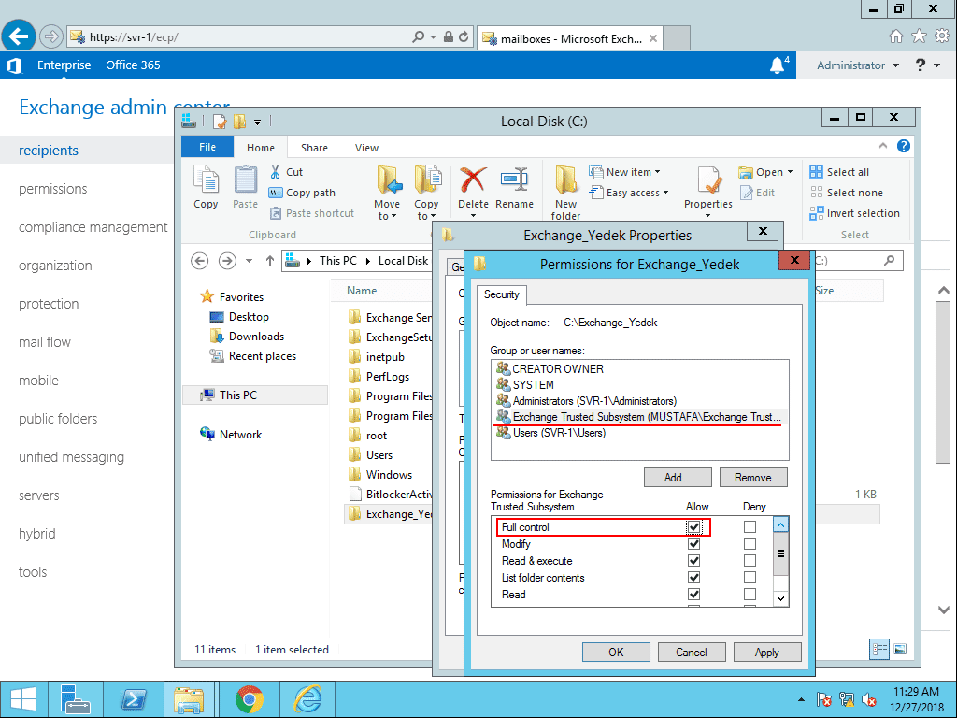This screenshot has height=718, width=957.
Task: Toggle List folder contents Allow checkbox
Action: point(694,578)
